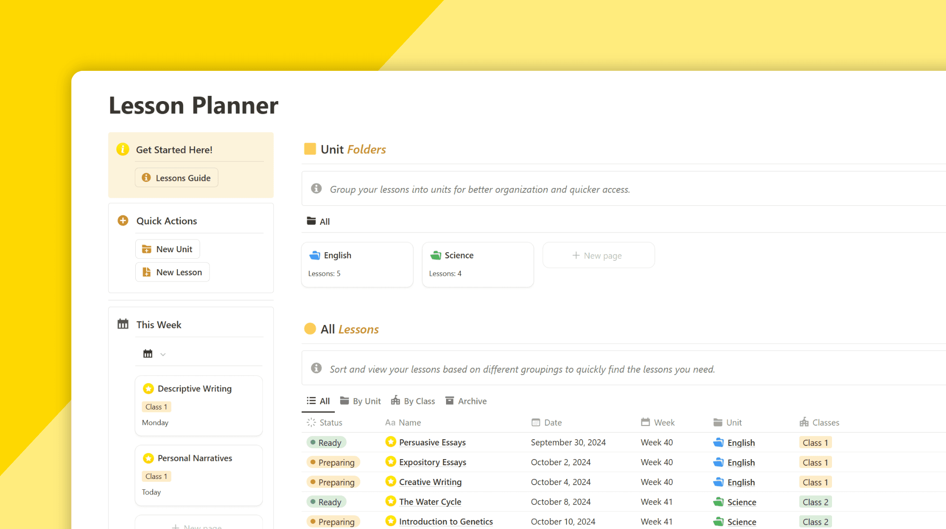
Task: Click the Preparing status of Creative Writing
Action: pyautogui.click(x=333, y=482)
